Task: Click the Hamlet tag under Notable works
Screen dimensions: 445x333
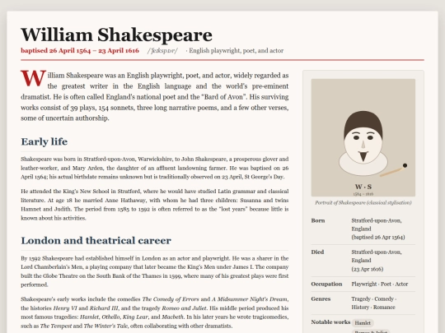Action: (x=363, y=323)
